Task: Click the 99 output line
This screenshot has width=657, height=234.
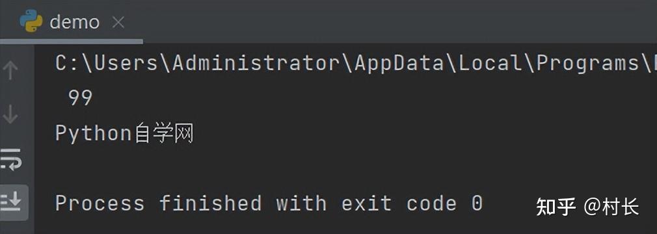Action: coord(80,98)
